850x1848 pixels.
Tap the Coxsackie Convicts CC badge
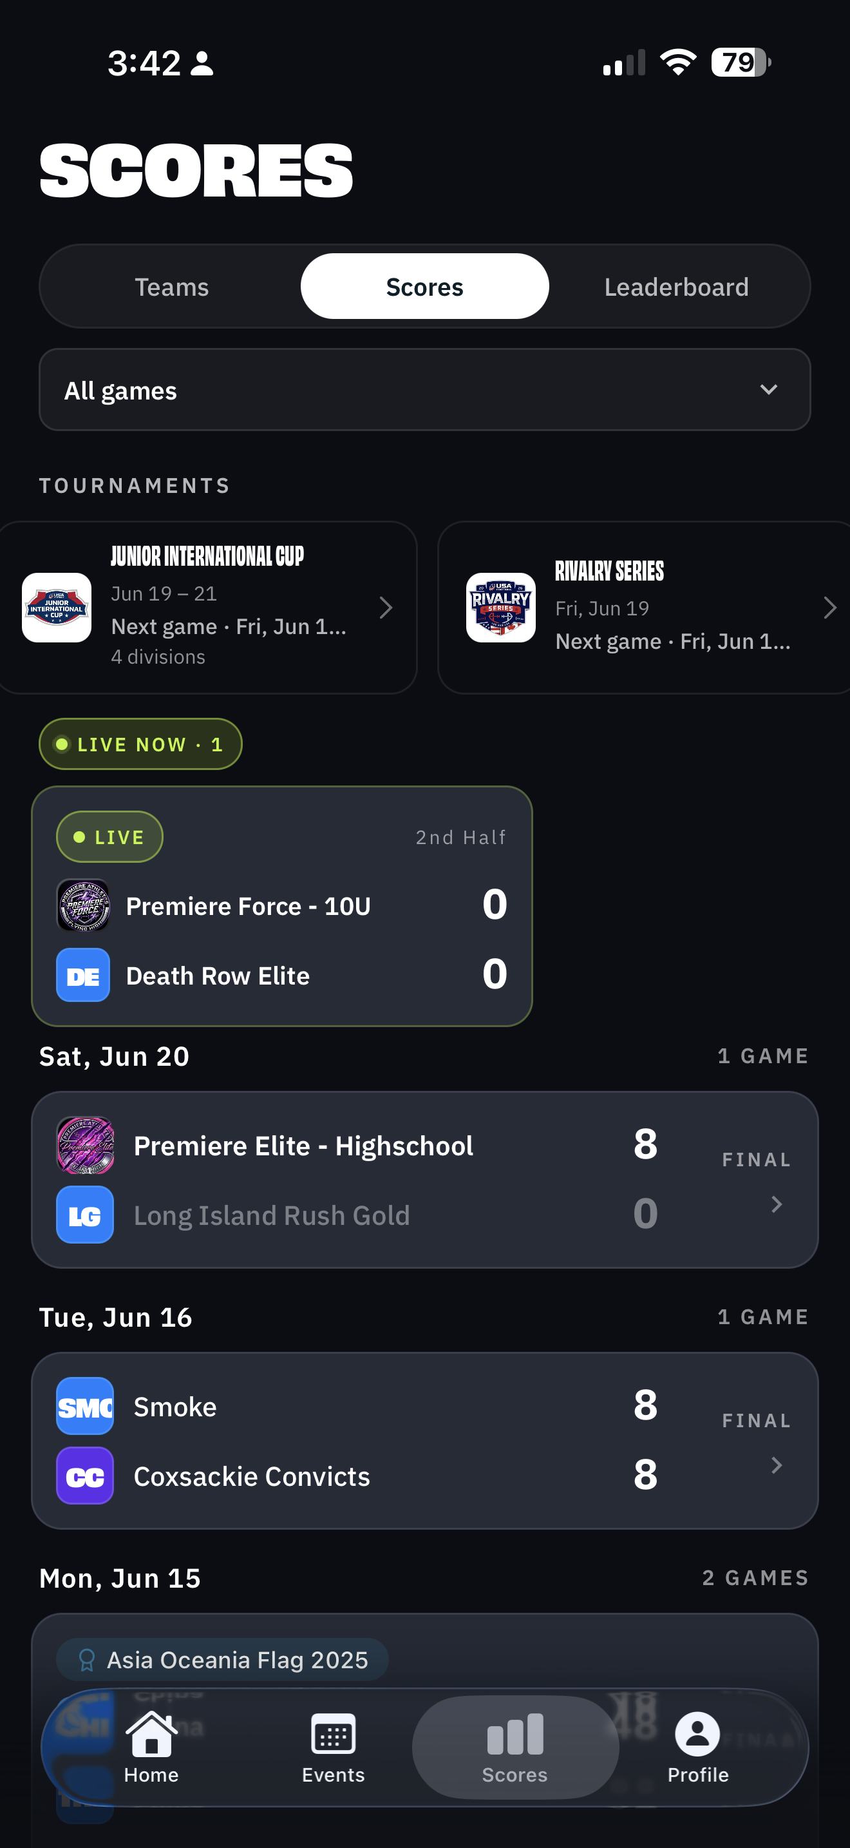(x=85, y=1476)
